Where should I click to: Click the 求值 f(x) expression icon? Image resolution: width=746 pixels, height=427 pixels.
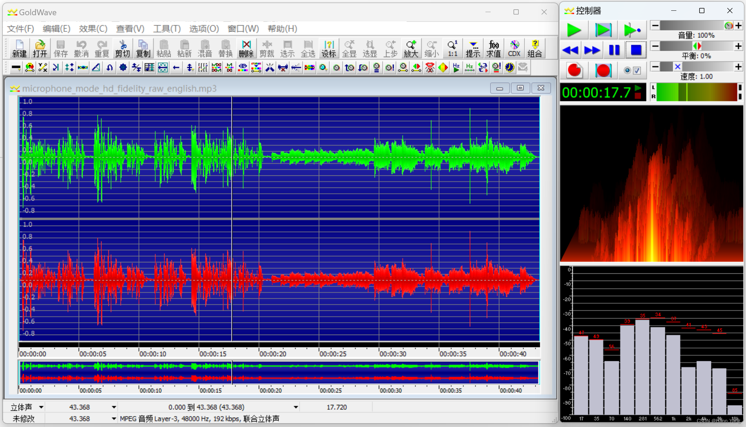tap(493, 48)
